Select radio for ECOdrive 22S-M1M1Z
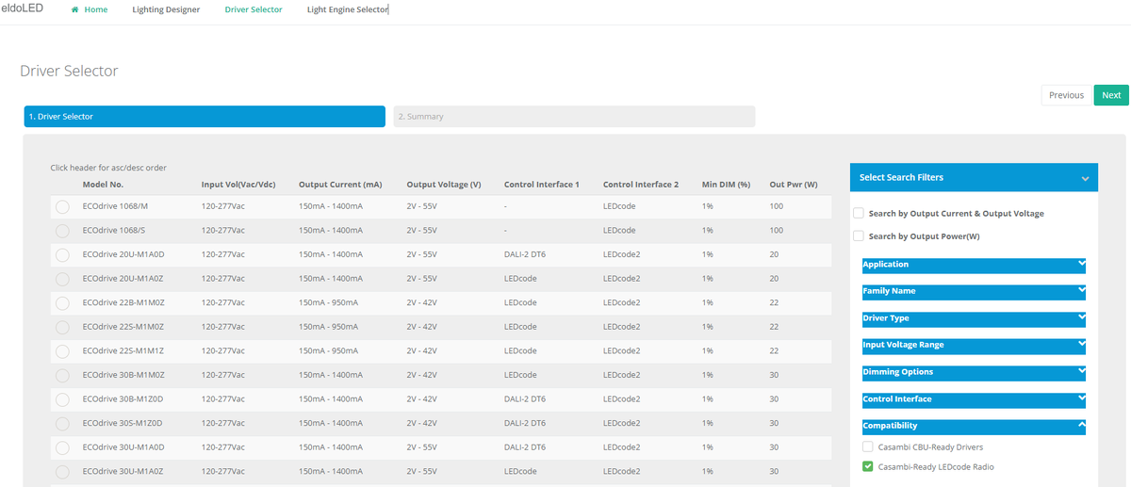 [x=62, y=351]
